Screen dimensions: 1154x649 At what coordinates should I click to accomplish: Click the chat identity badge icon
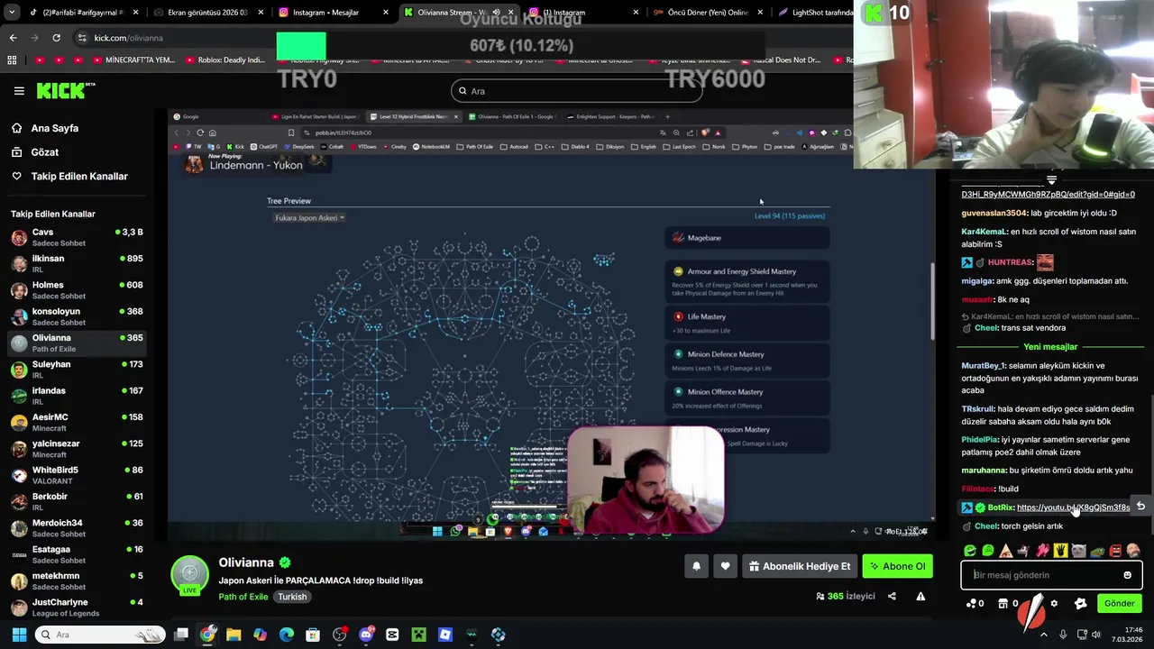pyautogui.click(x=1080, y=603)
